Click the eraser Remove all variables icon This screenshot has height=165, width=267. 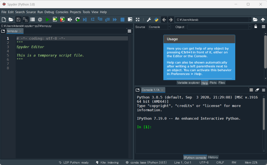257,90
